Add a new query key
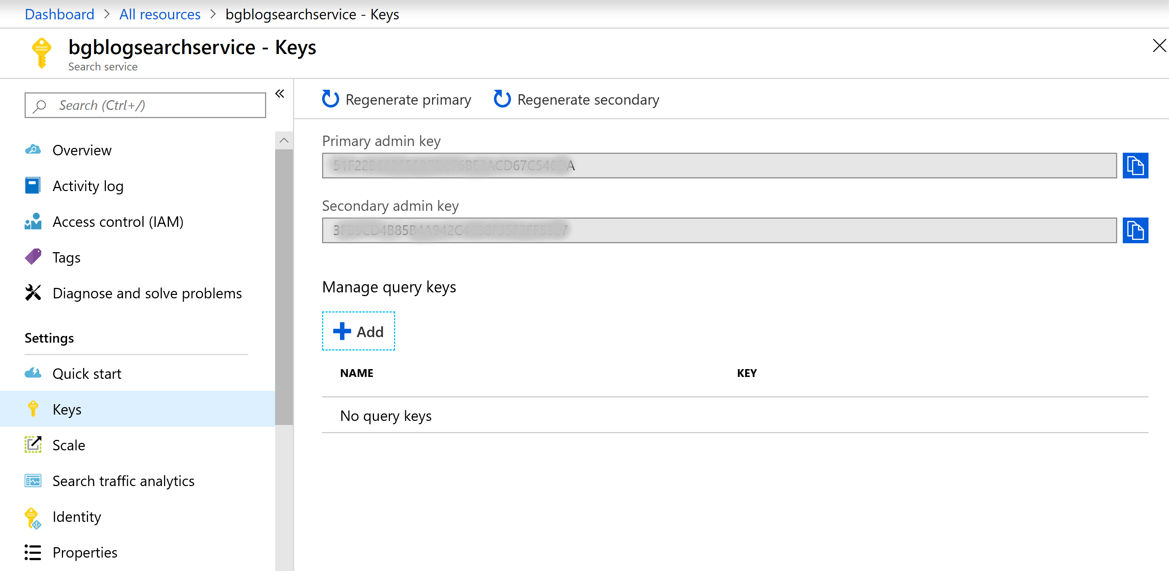1169x571 pixels. pyautogui.click(x=359, y=331)
